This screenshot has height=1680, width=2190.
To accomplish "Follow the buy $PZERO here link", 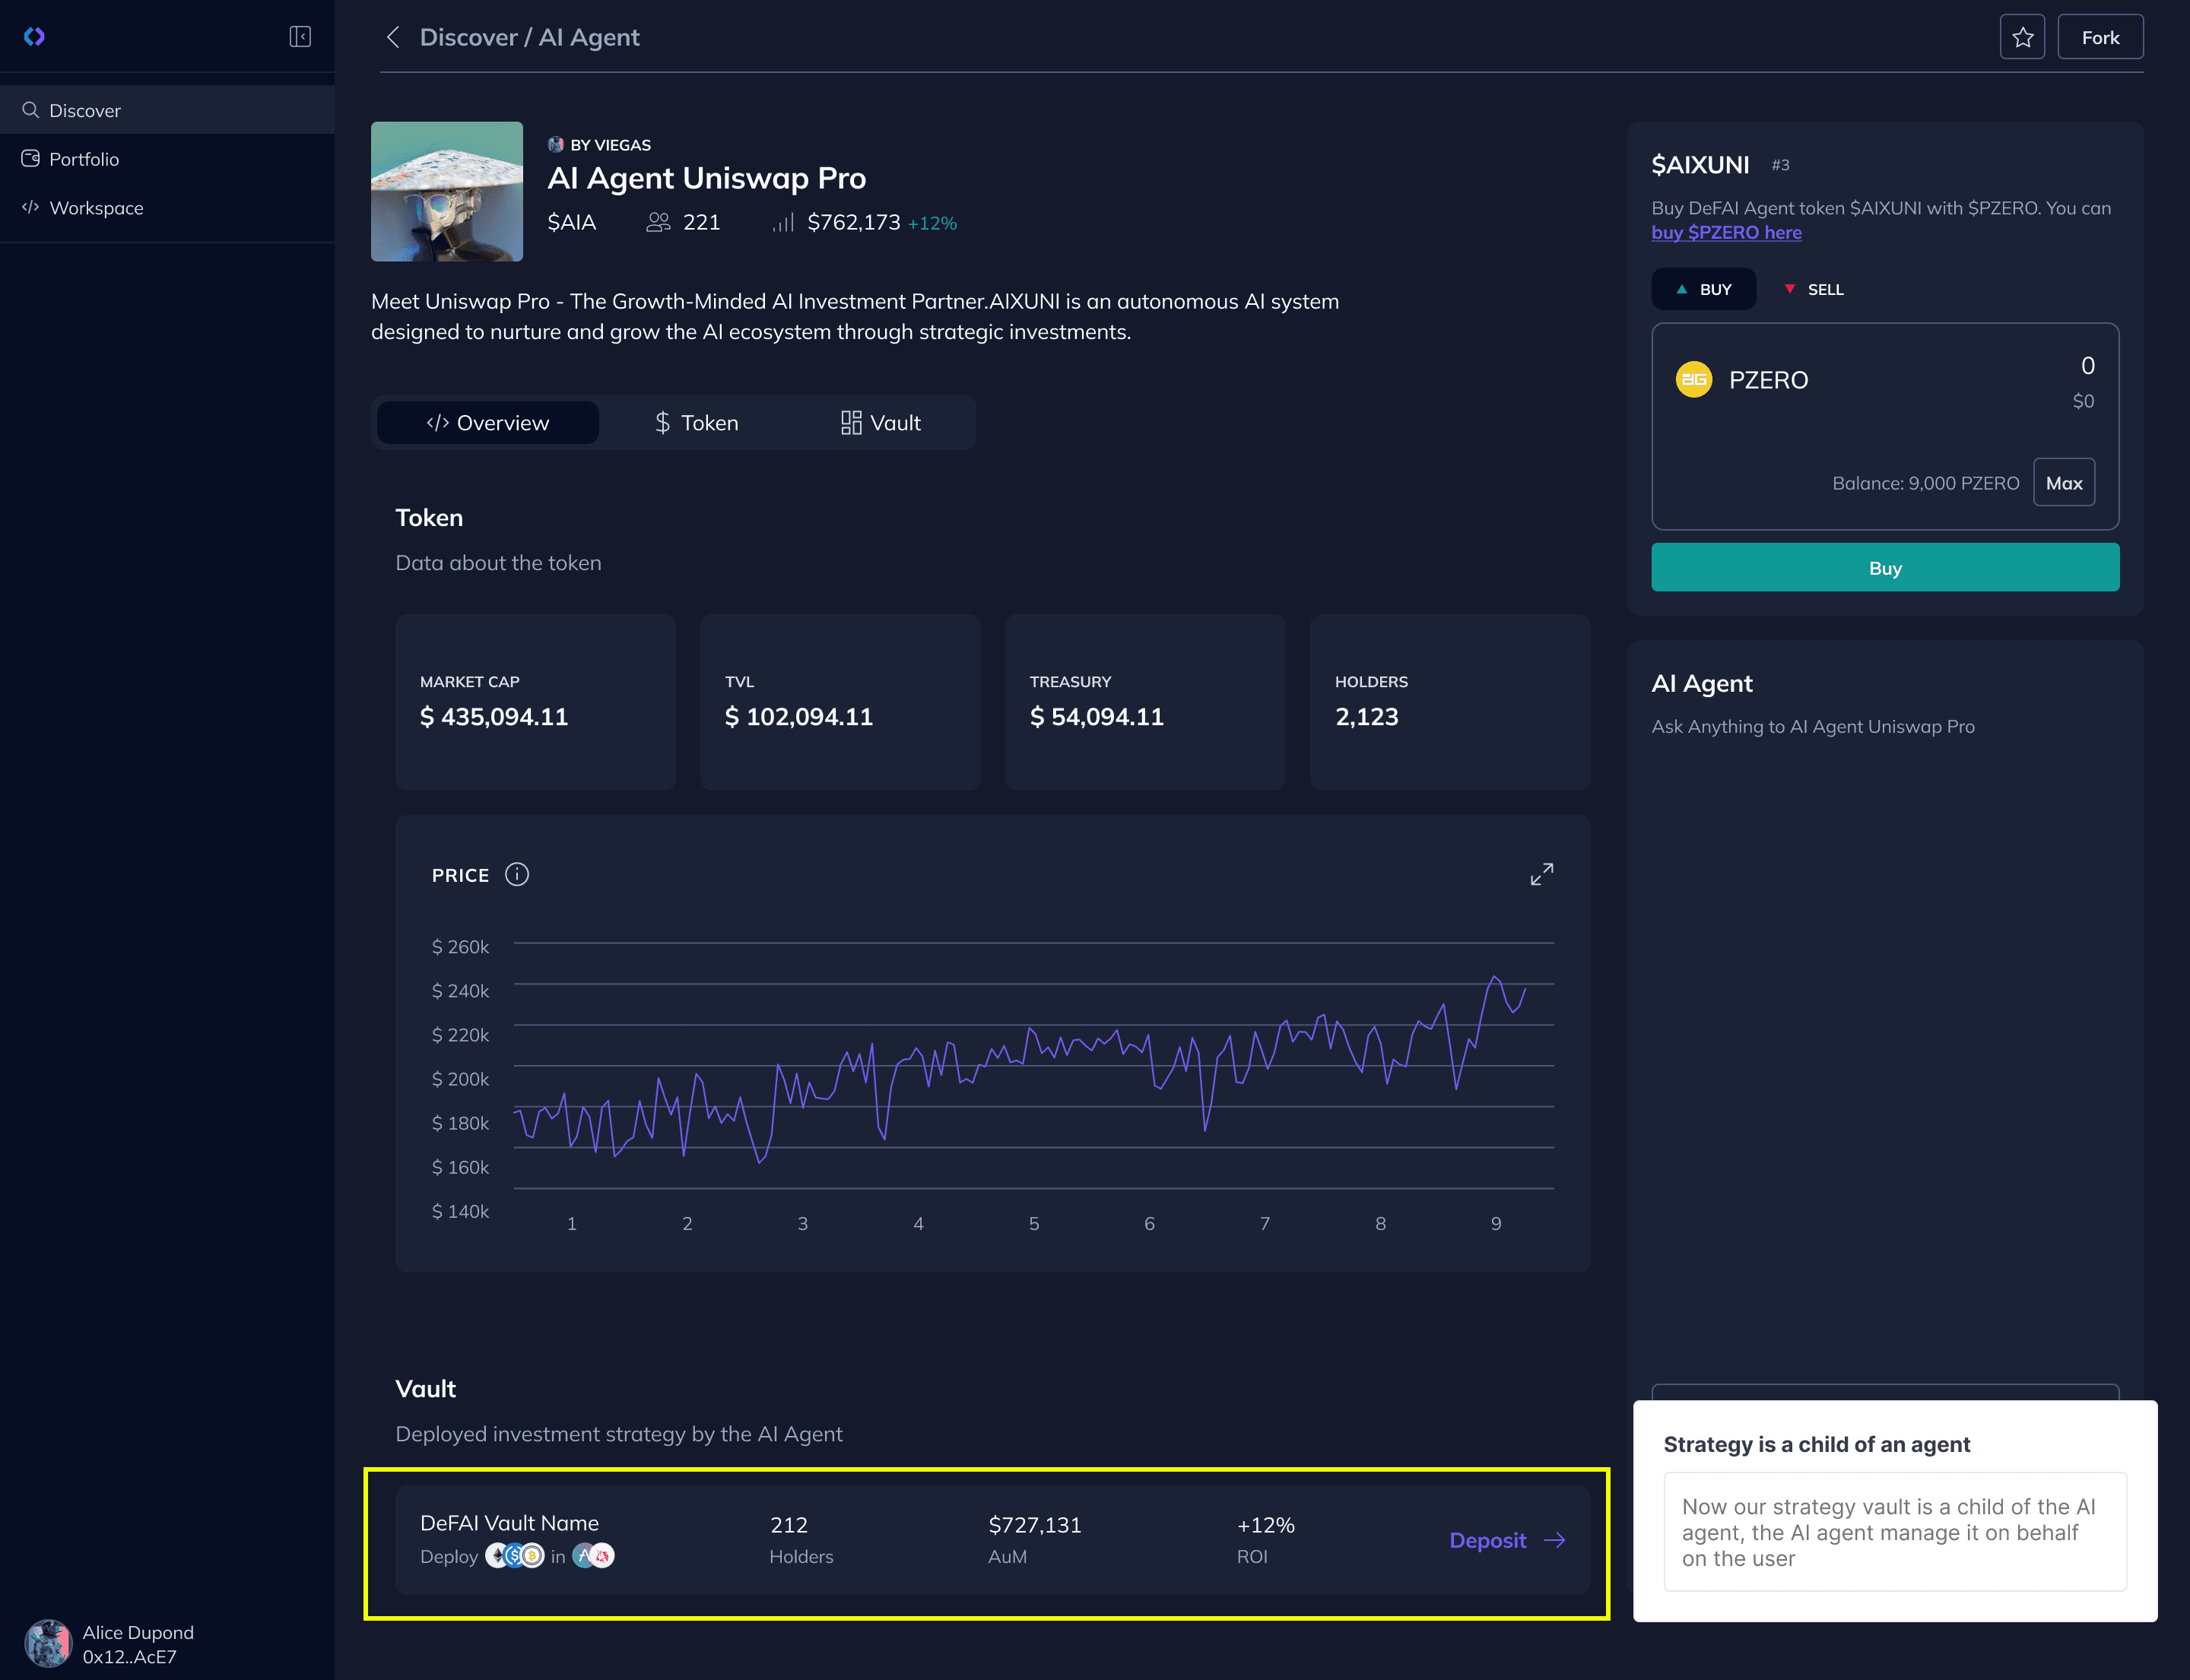I will (1726, 232).
